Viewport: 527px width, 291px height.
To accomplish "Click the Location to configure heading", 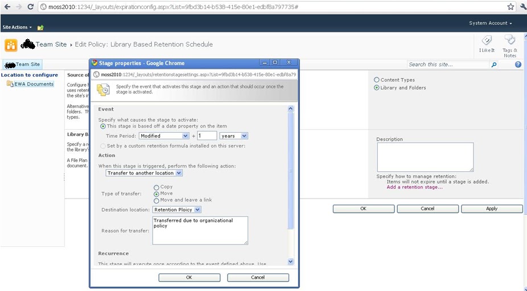I will click(x=29, y=75).
